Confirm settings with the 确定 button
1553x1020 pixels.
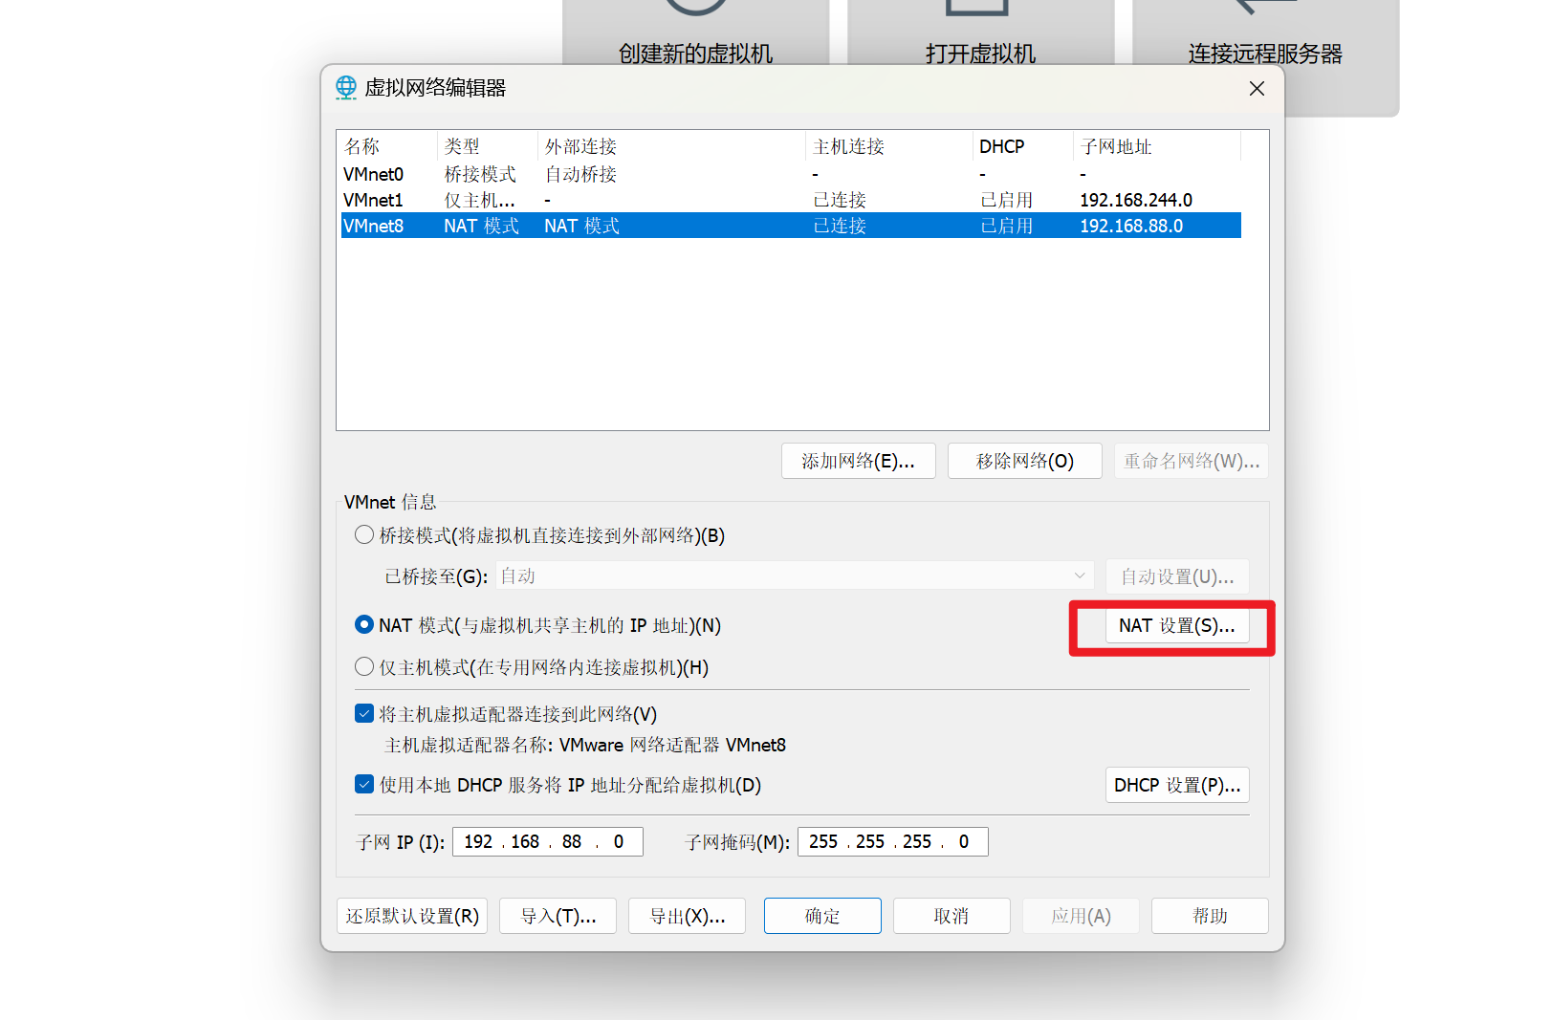pos(822,915)
